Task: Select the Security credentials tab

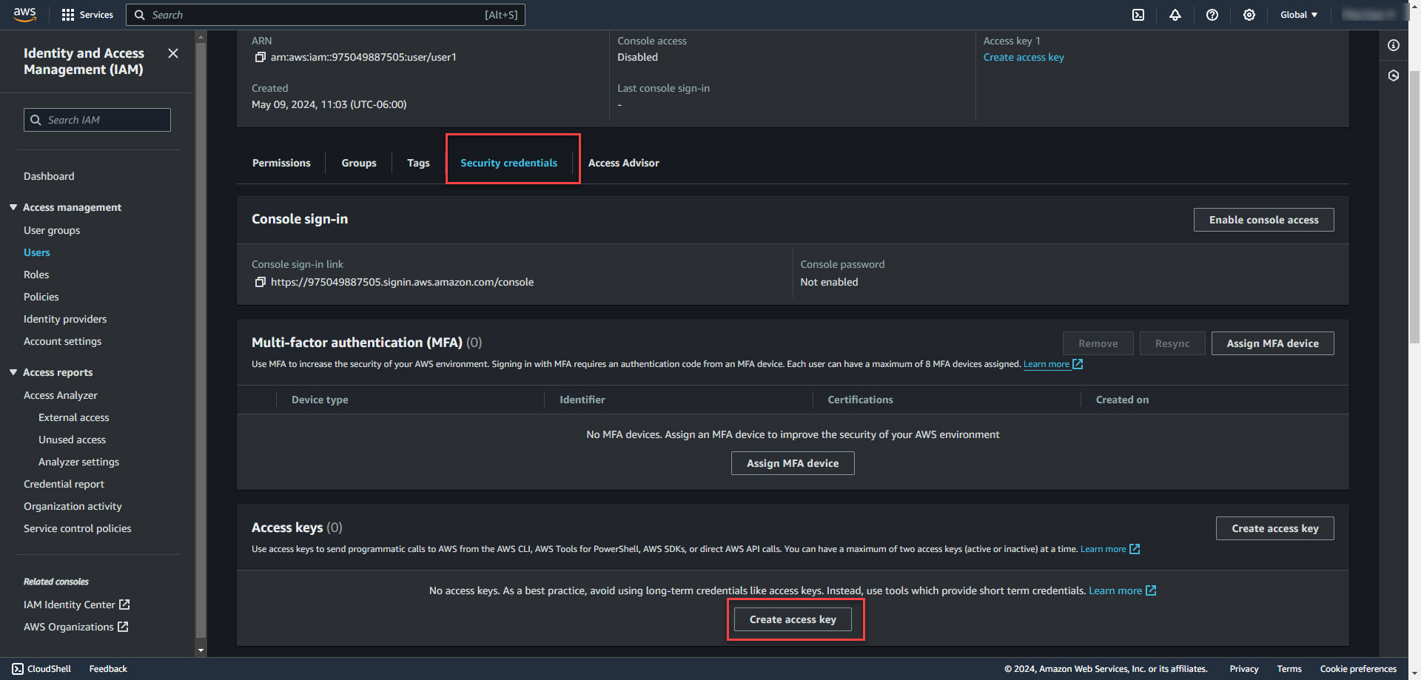Action: [508, 163]
